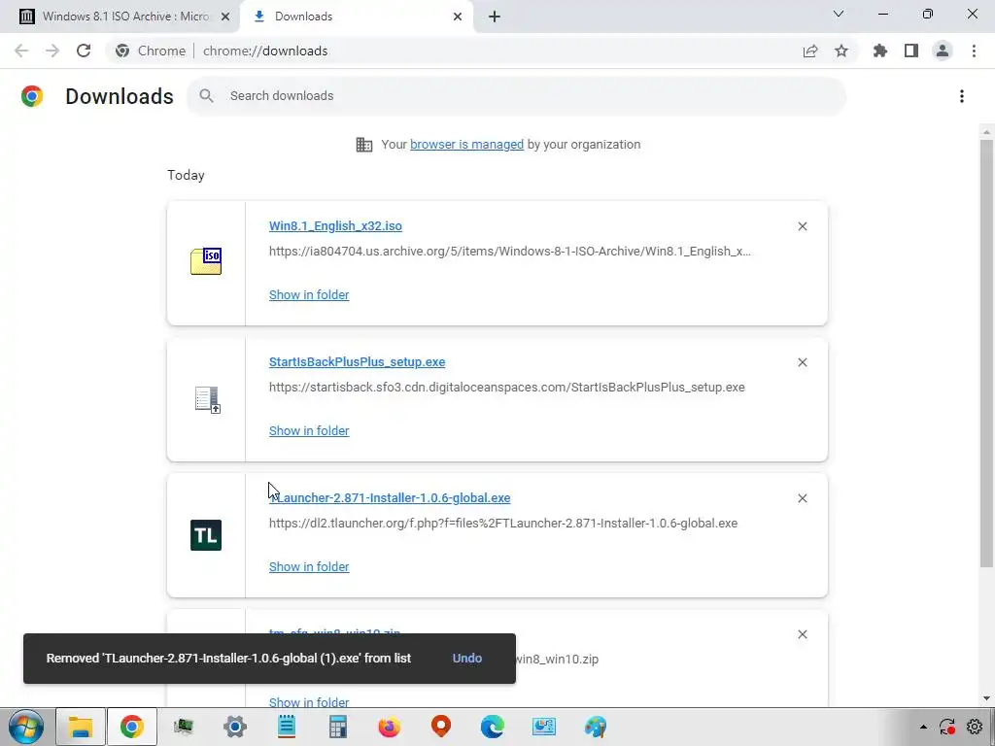This screenshot has width=995, height=746.
Task: Go back using the browser back arrow
Action: point(21,51)
